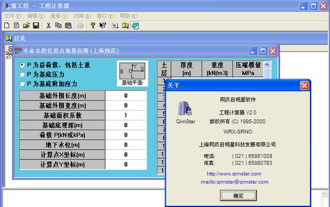330x207 pixels.
Task: Minimize the settlement child window
Action: 253,51
